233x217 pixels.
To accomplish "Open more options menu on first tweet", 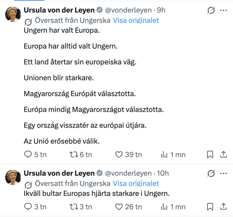I will tap(224, 10).
